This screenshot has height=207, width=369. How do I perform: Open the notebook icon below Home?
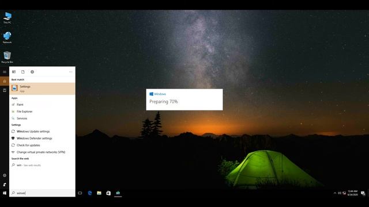point(5,90)
